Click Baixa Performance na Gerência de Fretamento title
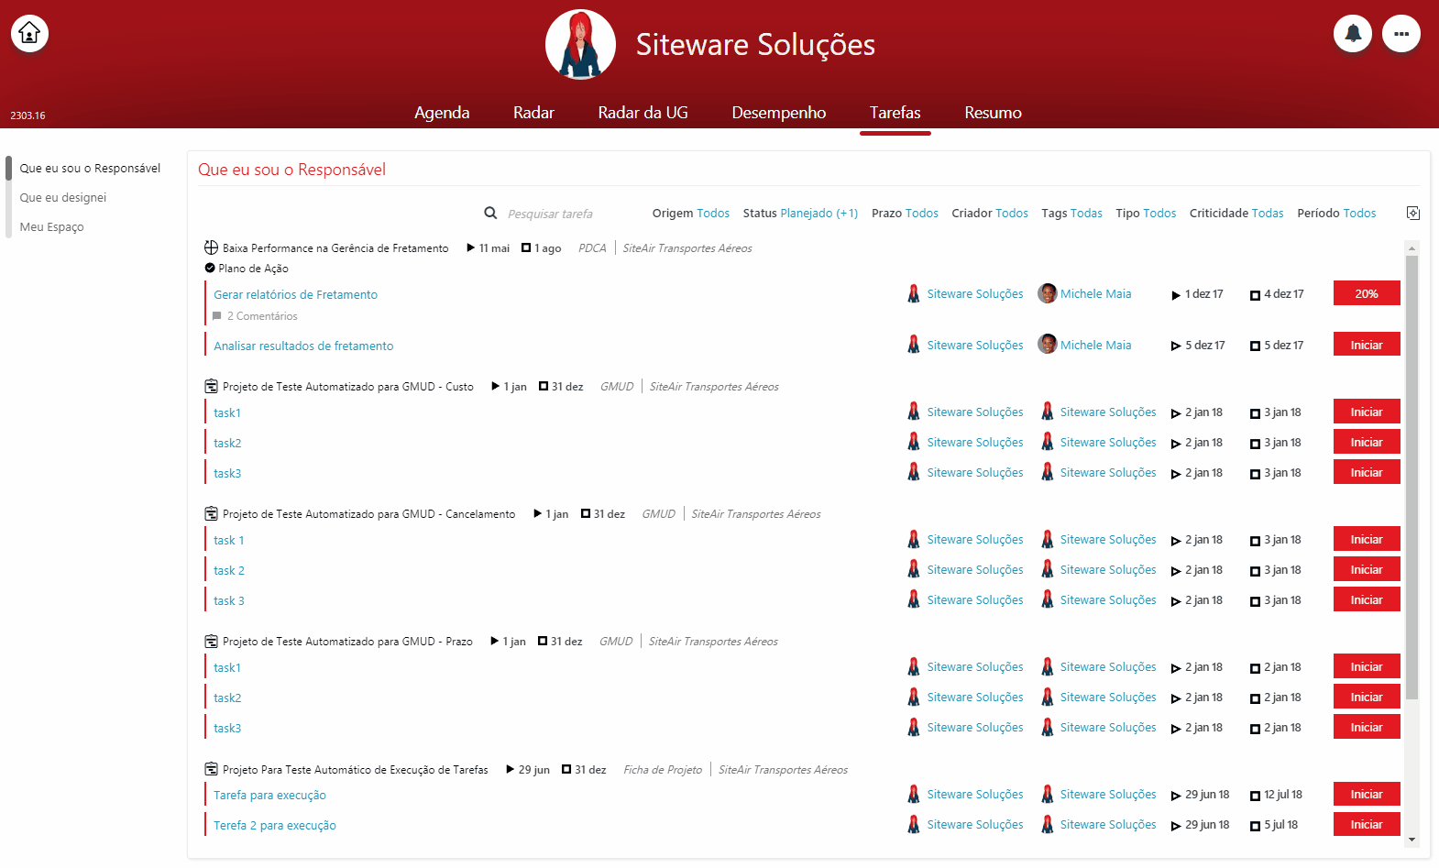This screenshot has width=1439, height=868. coord(335,248)
